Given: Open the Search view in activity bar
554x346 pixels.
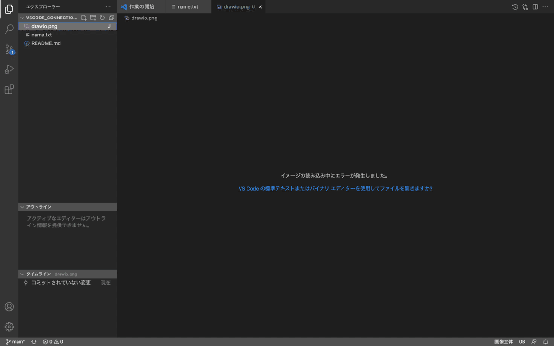Looking at the screenshot, I should 9,30.
